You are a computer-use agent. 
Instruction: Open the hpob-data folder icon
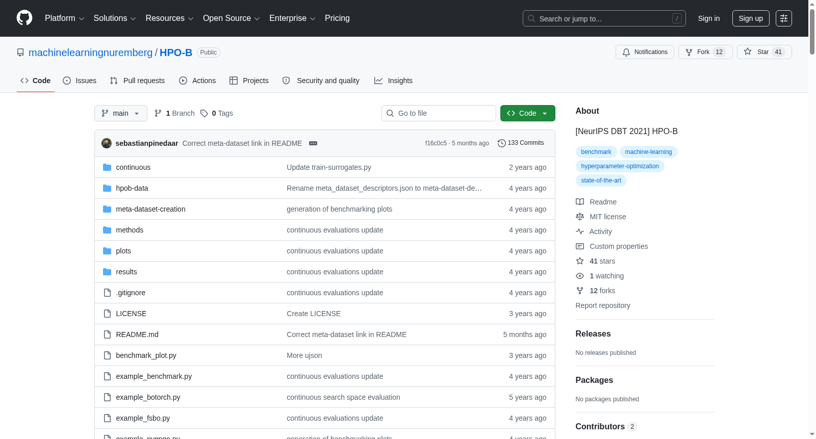pyautogui.click(x=107, y=188)
